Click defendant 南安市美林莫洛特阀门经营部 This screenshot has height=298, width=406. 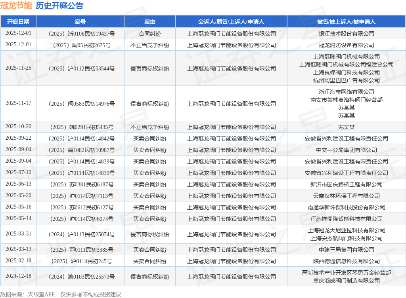[346, 100]
